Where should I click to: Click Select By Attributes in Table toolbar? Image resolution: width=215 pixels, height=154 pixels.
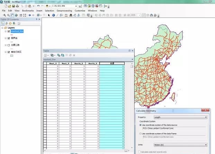[59, 55]
